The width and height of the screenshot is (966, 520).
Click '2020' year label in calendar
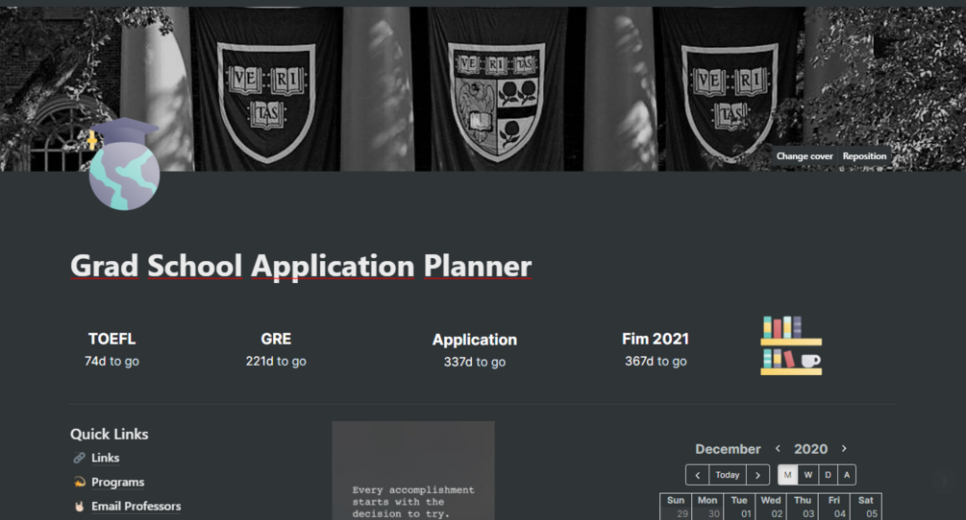tap(810, 449)
